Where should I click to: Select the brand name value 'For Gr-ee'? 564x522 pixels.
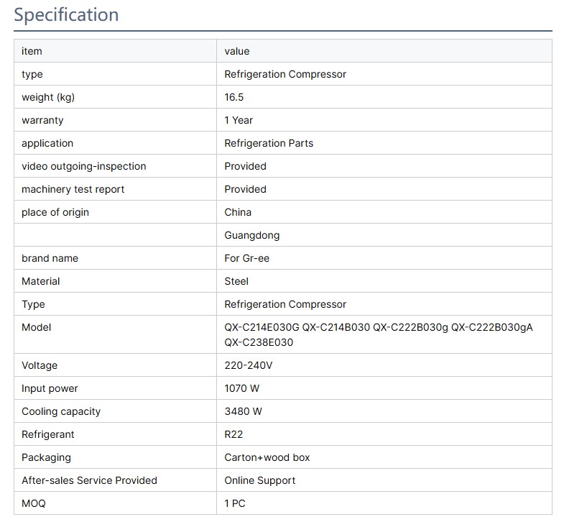[x=247, y=258]
